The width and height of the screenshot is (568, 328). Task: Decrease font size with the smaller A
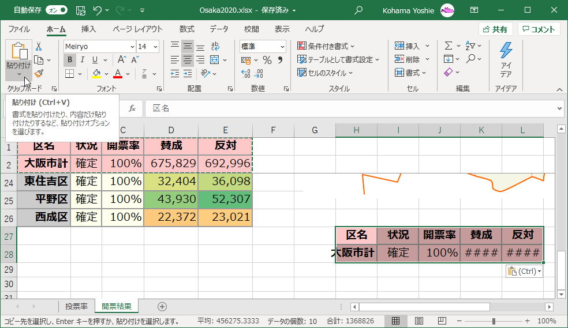pyautogui.click(x=135, y=60)
